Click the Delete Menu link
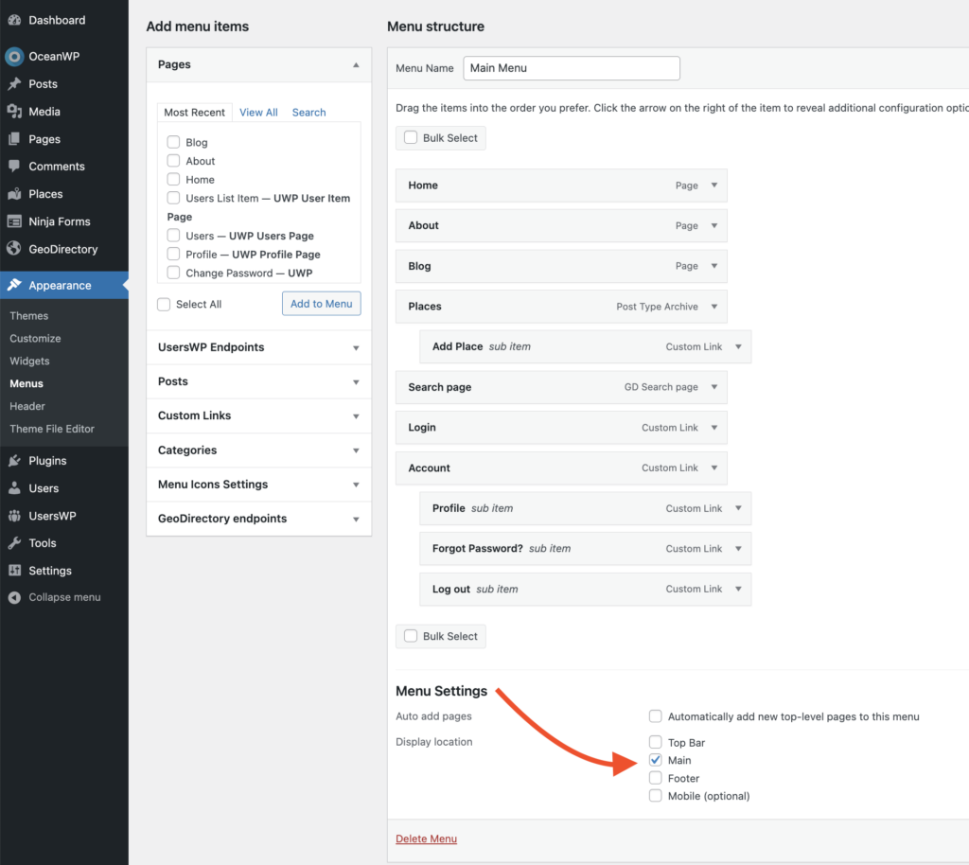Viewport: 969px width, 865px height. pos(426,839)
